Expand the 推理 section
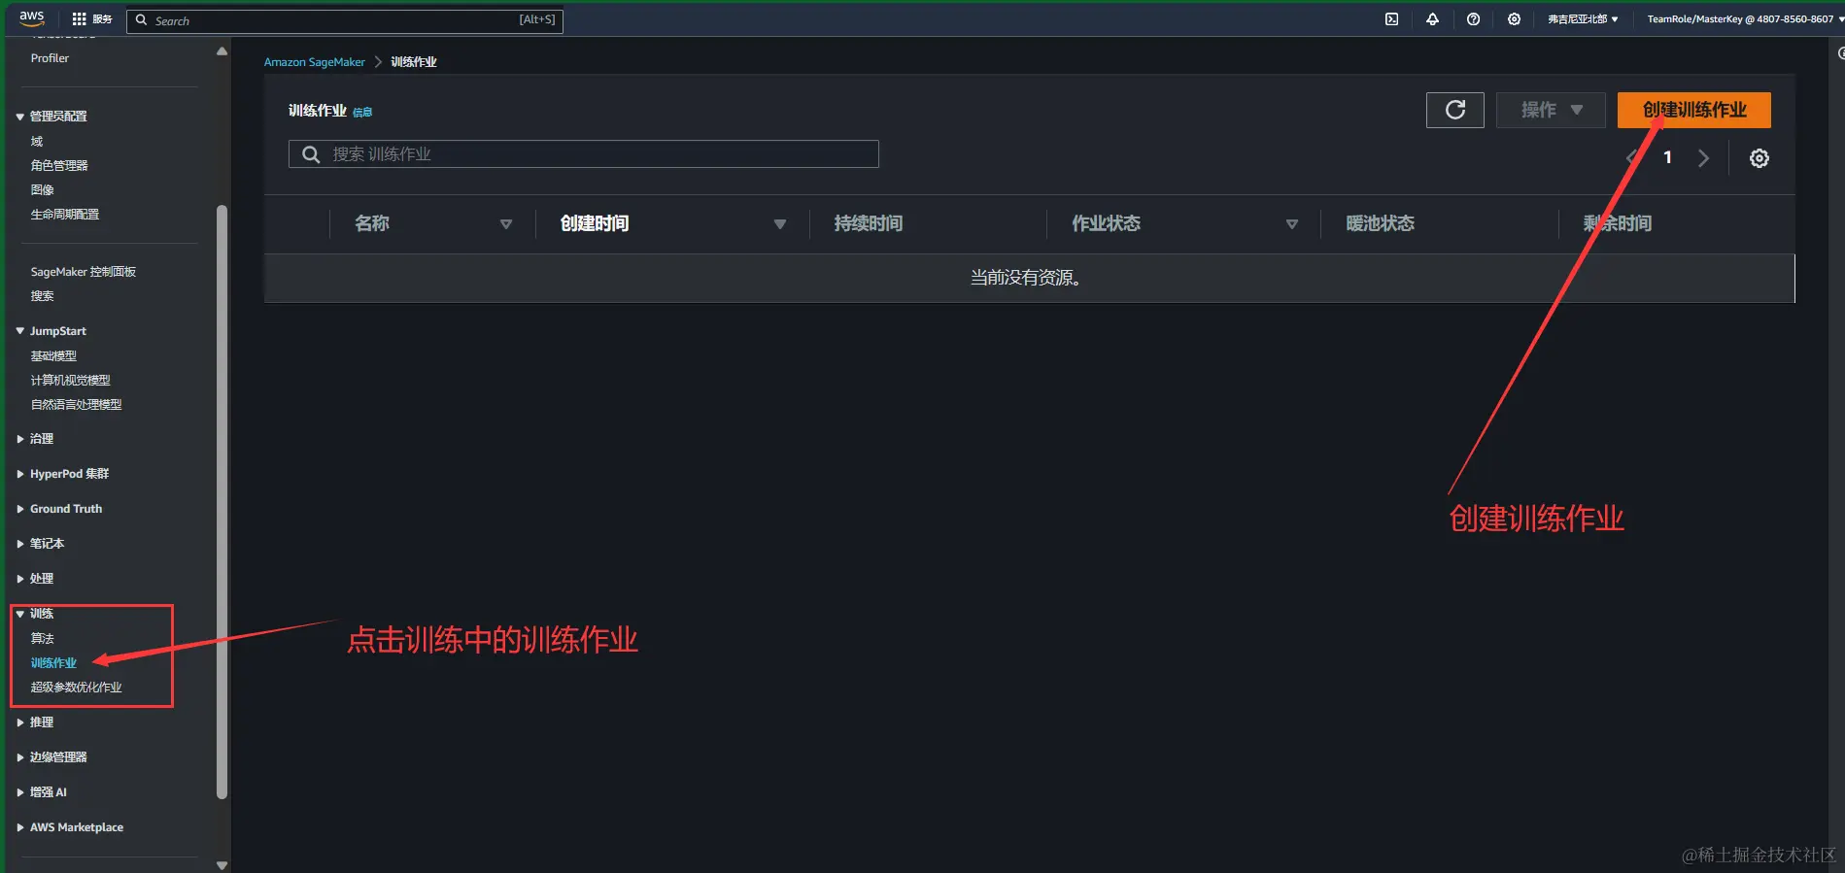Screen dimensions: 1845x873 coord(19,722)
